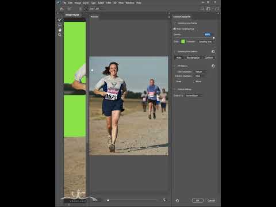Click the Opacity percentage input field
Image resolution: width=276 pixels, height=207 pixels.
click(208, 34)
